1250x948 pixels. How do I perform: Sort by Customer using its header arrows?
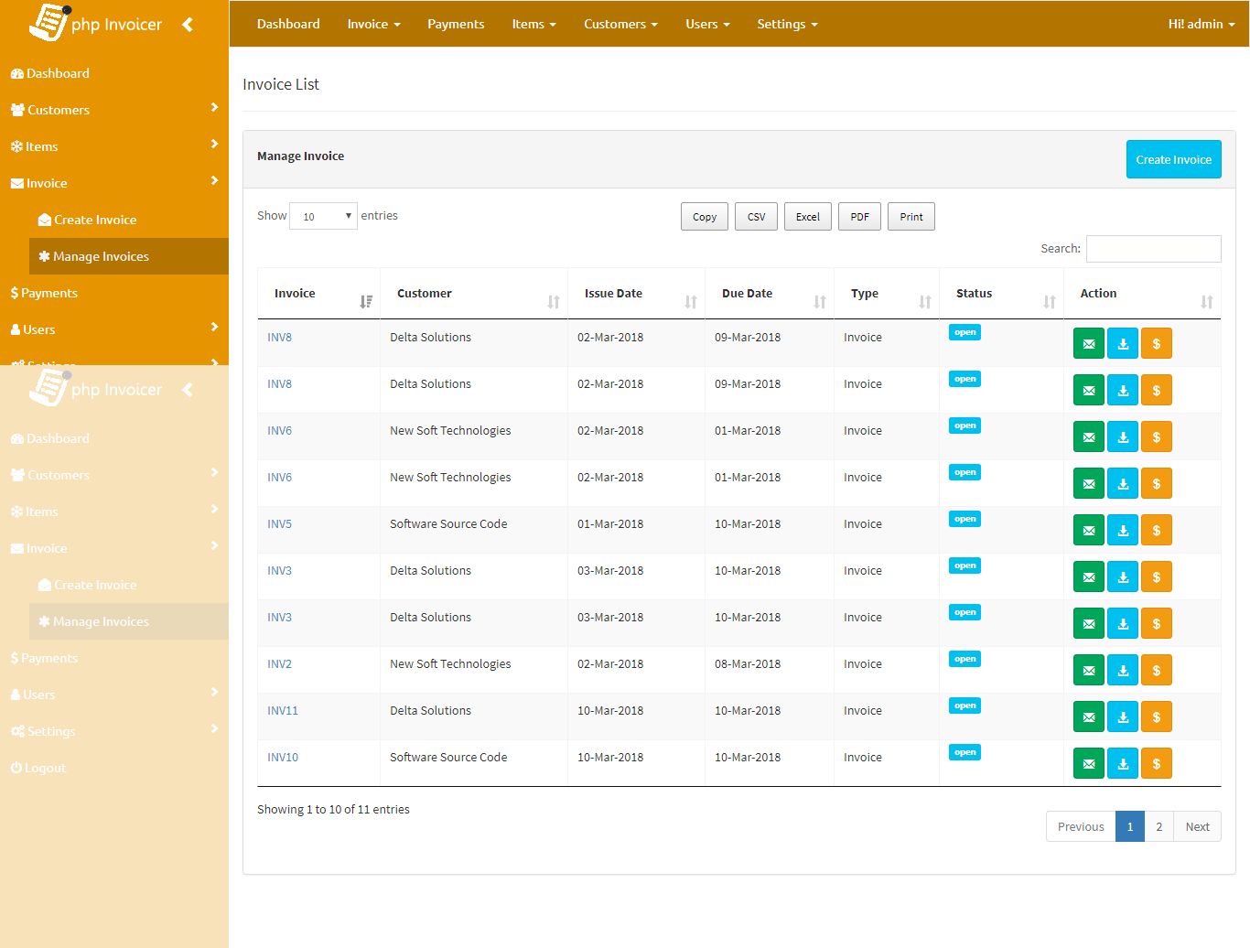pyautogui.click(x=553, y=301)
